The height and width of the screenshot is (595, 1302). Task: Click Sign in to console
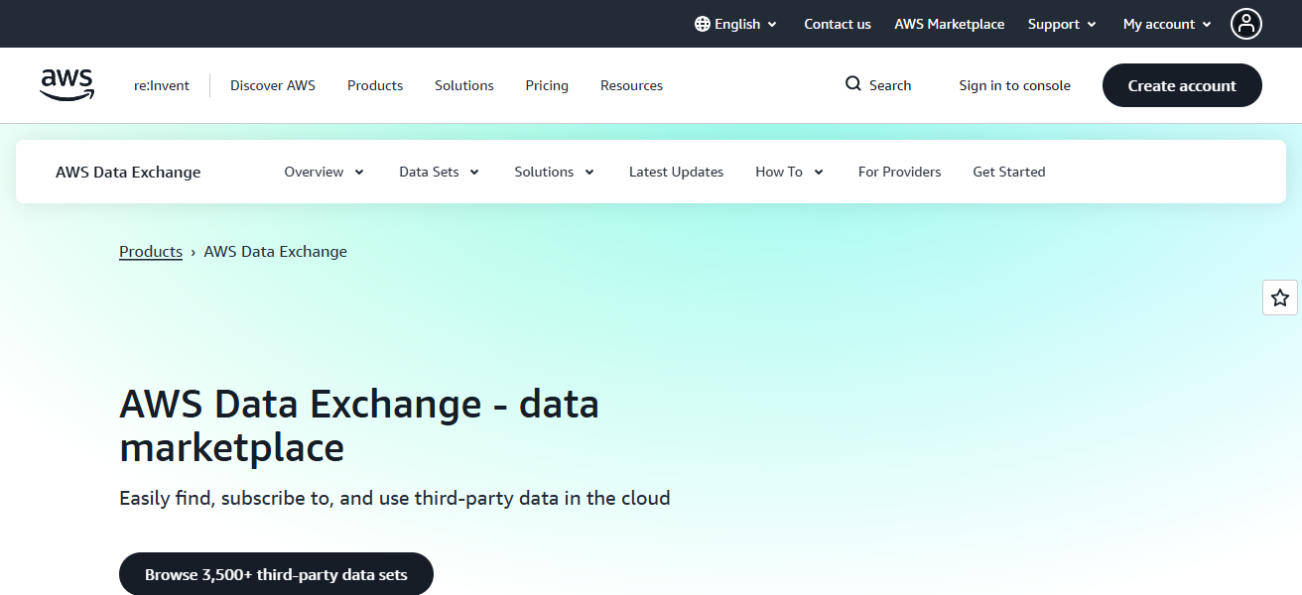point(1014,85)
